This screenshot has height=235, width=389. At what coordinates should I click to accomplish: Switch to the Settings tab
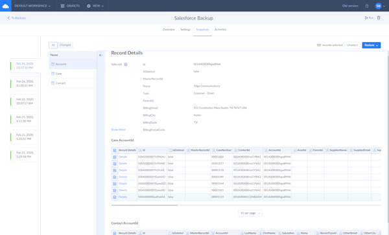coord(185,30)
